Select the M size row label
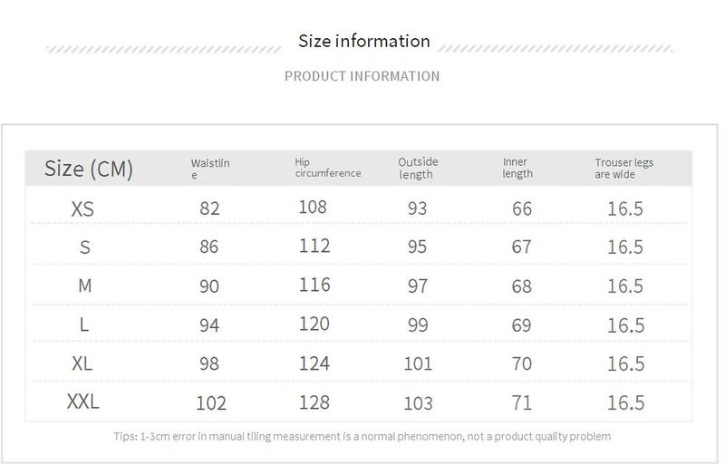This screenshot has height=465, width=725. [x=84, y=286]
